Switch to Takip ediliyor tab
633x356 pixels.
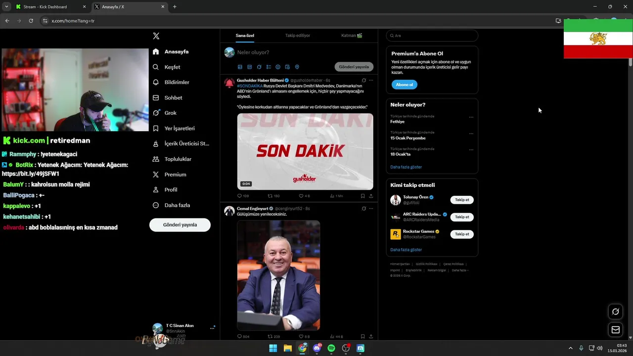click(x=298, y=36)
